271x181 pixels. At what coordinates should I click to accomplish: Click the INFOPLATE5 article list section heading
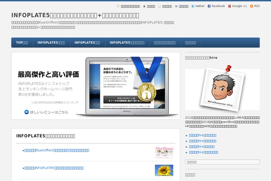(x=46, y=136)
